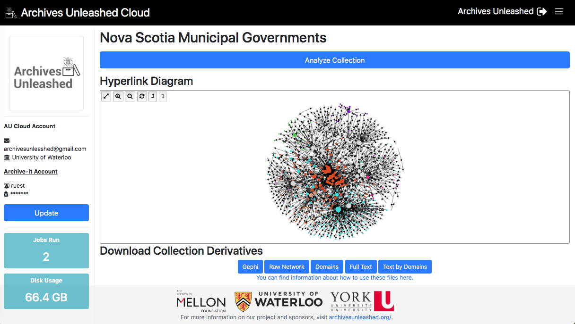Screen dimensions: 575x324
Task: Click the Archives Unleashed Cloud logo icon
Action: click(x=11, y=12)
